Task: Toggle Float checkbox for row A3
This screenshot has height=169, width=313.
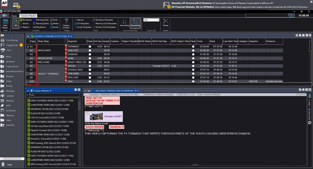Action: (x=193, y=54)
